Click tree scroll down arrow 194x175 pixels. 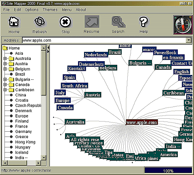point(44,158)
